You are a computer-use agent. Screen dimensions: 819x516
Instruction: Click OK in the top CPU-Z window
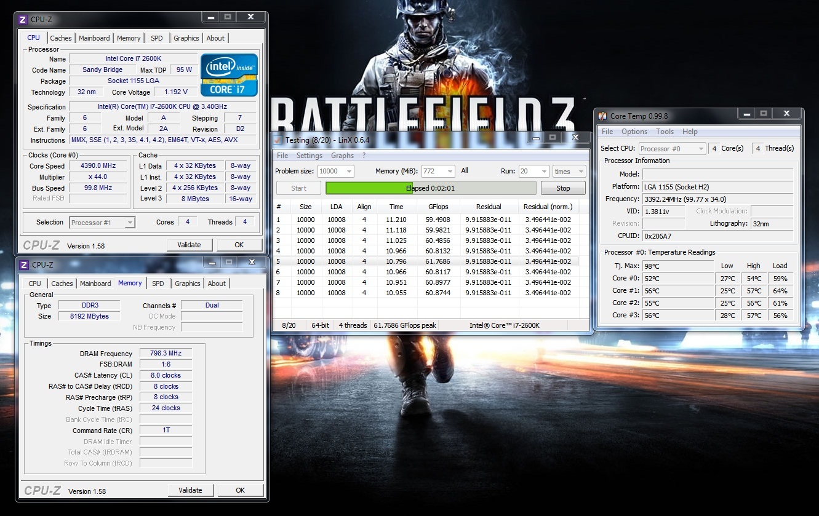(239, 245)
